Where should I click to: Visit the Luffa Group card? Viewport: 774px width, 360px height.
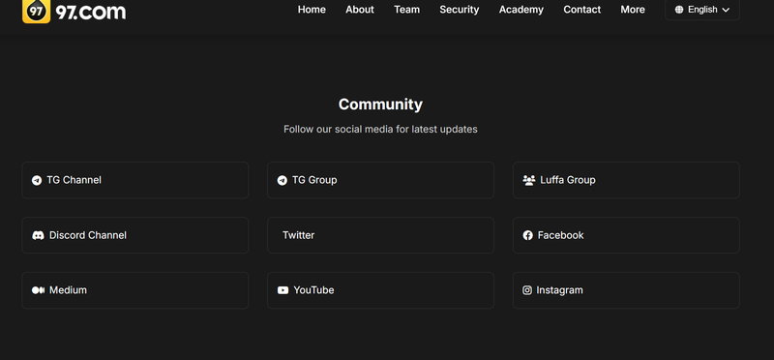(626, 180)
